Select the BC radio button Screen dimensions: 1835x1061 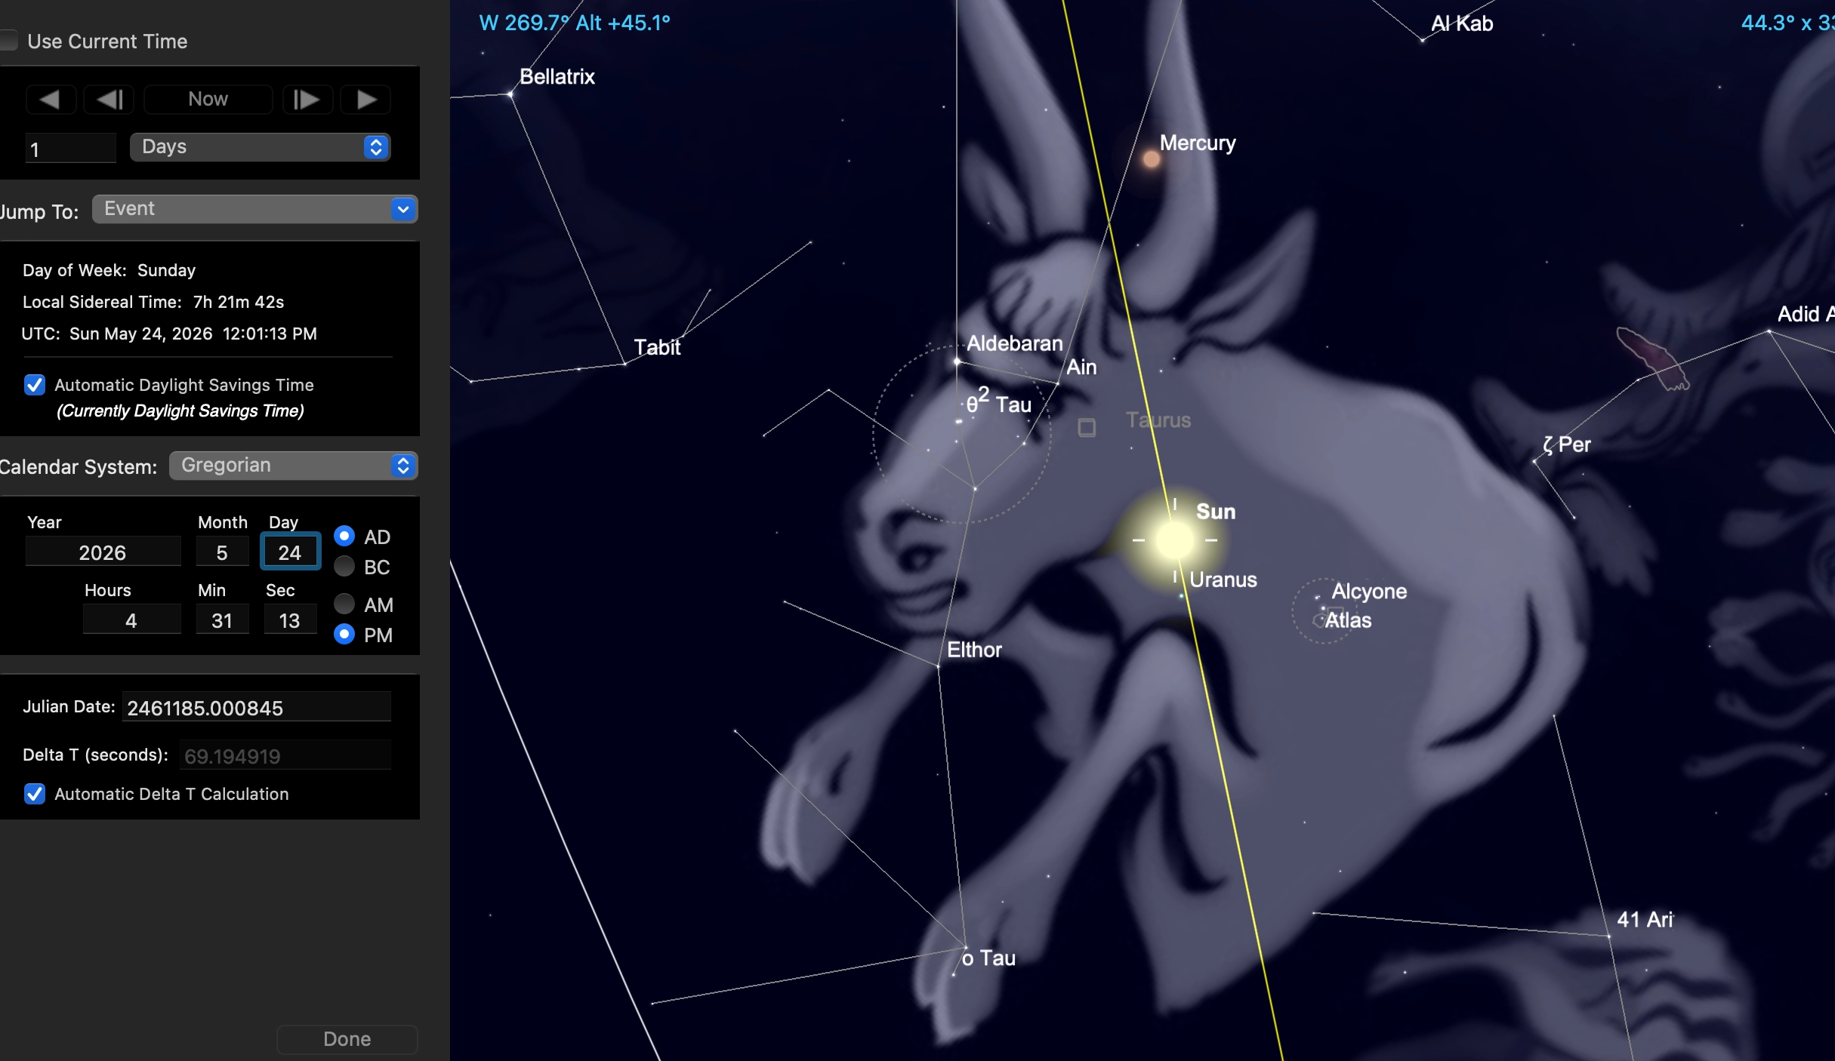344,566
